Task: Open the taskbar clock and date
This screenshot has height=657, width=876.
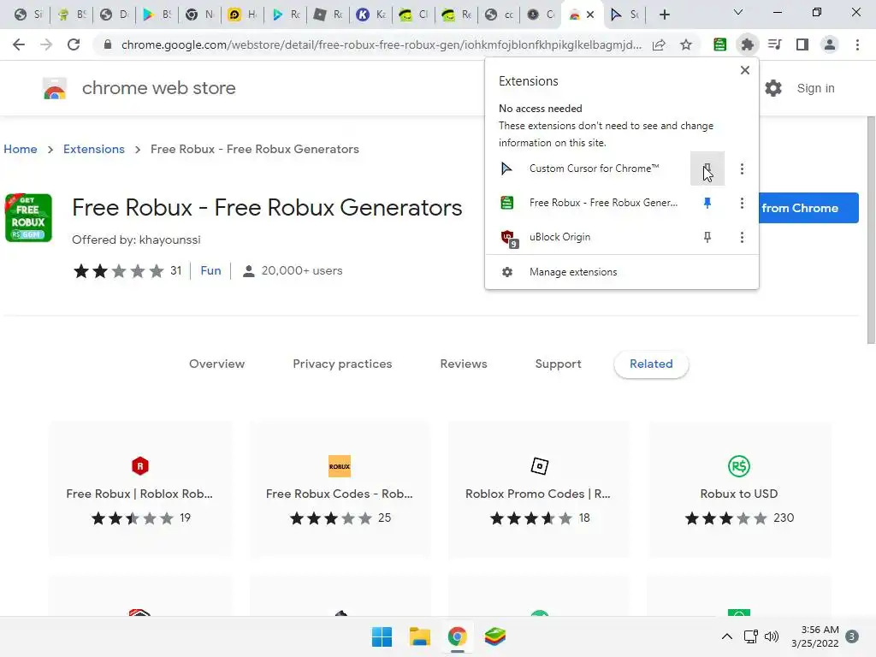Action: point(815,636)
